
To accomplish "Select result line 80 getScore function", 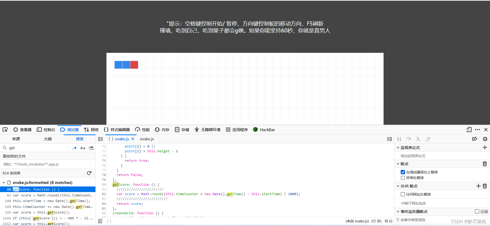I will (48, 189).
